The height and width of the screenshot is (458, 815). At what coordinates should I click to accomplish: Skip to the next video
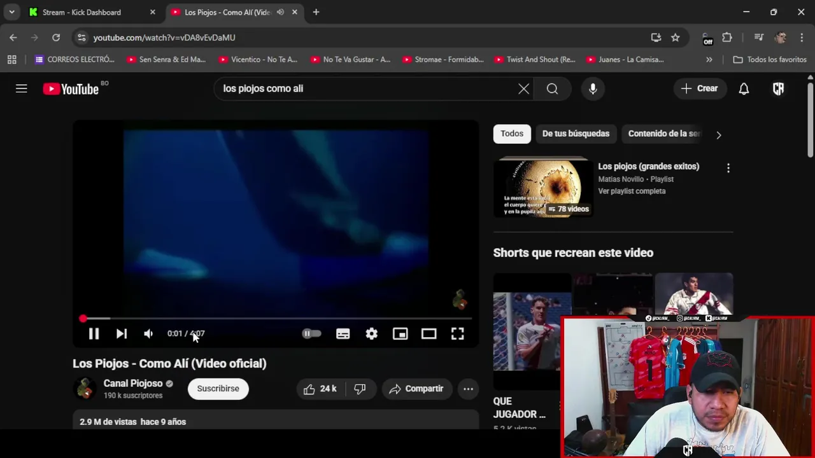pos(121,333)
